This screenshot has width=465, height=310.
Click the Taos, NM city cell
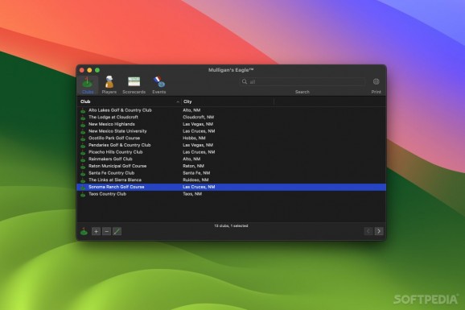pos(192,194)
